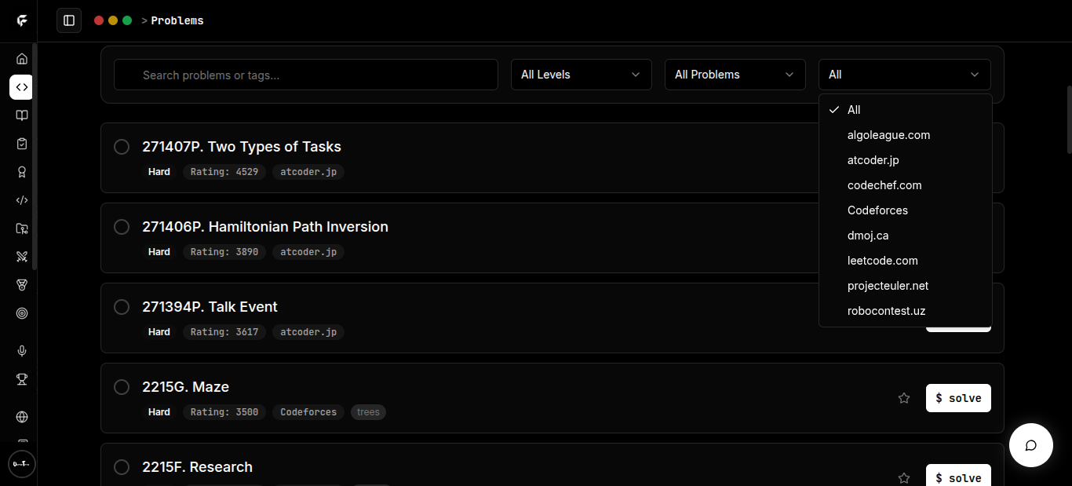Click the green dot in the header

tap(127, 20)
